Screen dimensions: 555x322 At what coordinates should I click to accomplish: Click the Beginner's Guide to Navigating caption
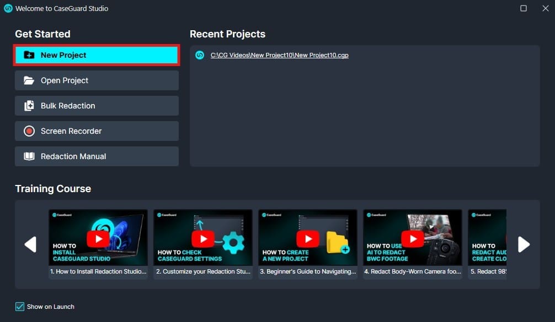click(308, 271)
